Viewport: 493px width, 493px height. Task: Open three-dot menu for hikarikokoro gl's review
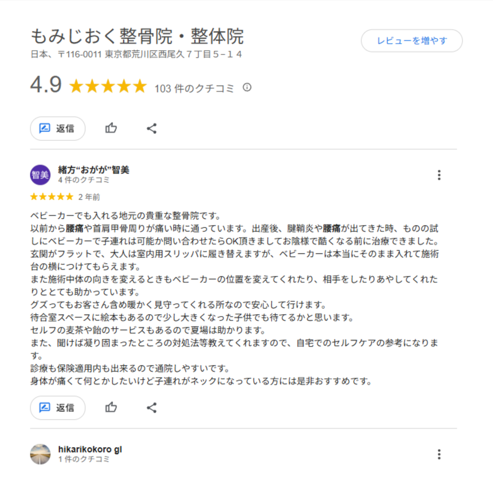439,454
